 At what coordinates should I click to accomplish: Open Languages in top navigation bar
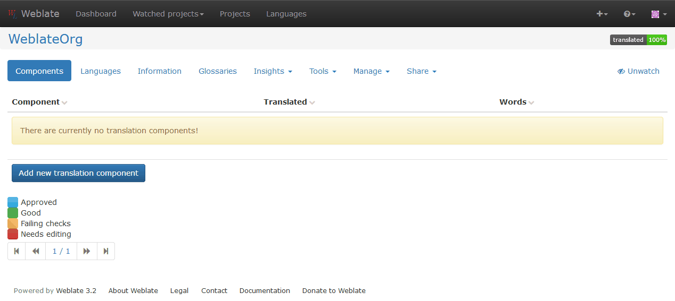click(x=286, y=14)
